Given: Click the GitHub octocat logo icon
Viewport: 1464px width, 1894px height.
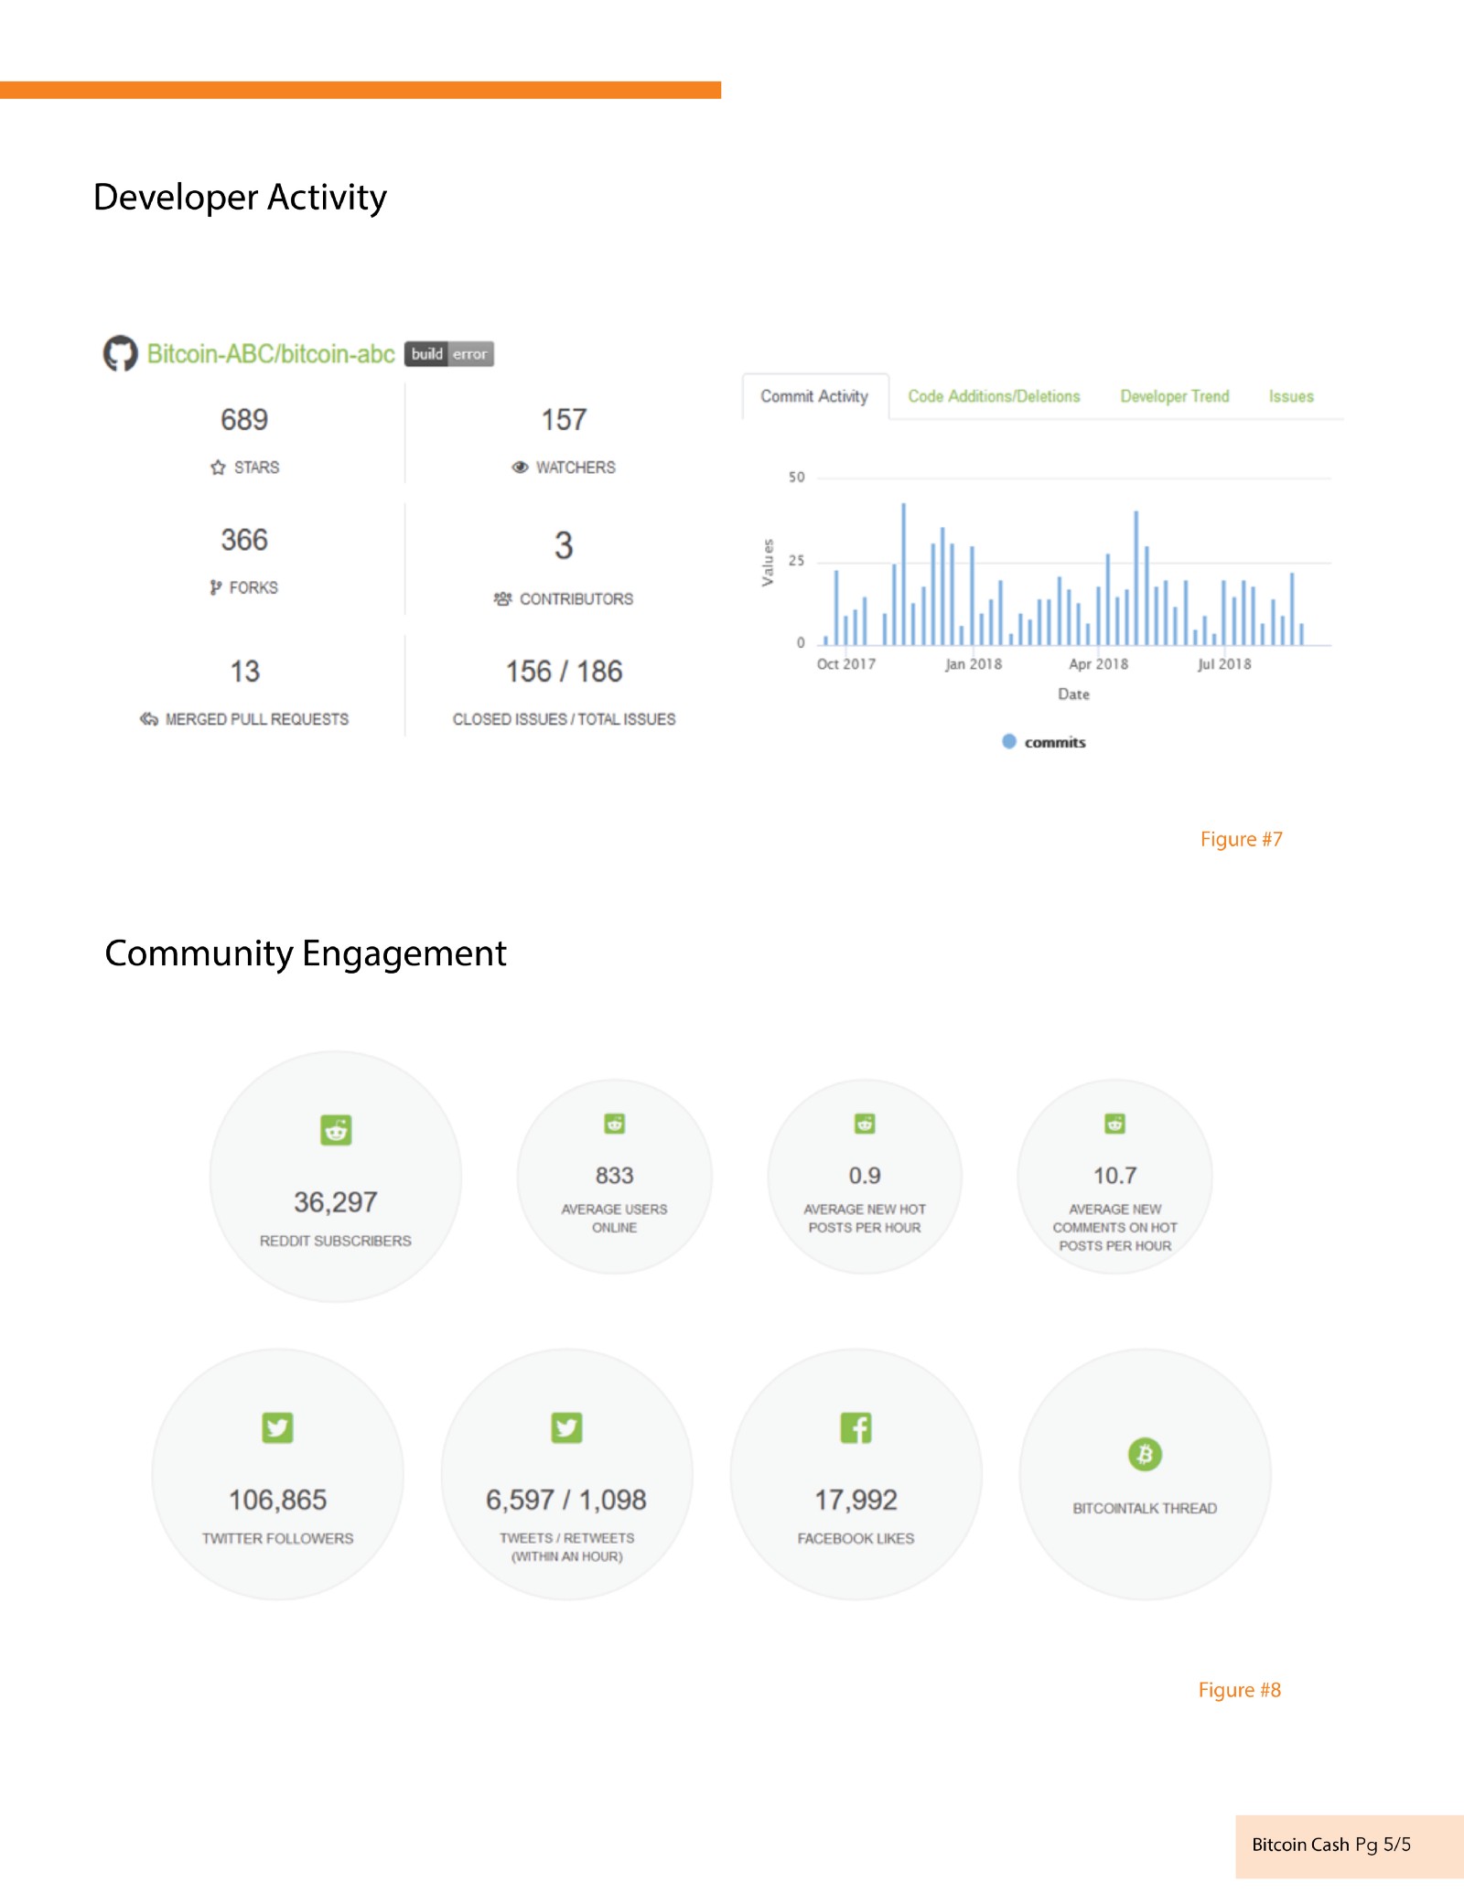Looking at the screenshot, I should (120, 353).
